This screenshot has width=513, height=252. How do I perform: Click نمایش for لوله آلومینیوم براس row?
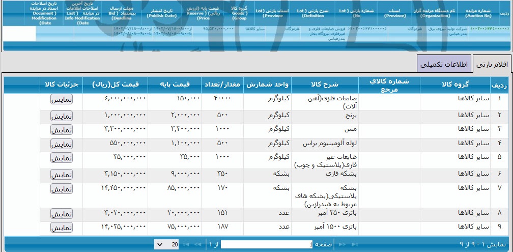[62, 144]
